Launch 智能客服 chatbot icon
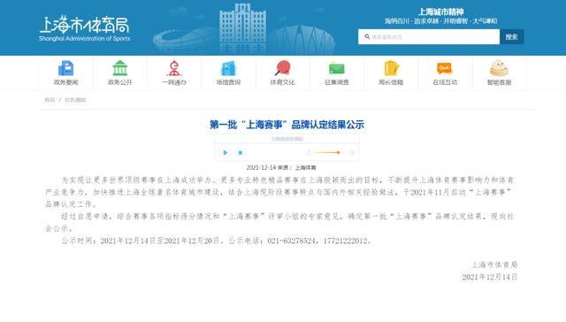This screenshot has height=322, width=566. pos(499,68)
